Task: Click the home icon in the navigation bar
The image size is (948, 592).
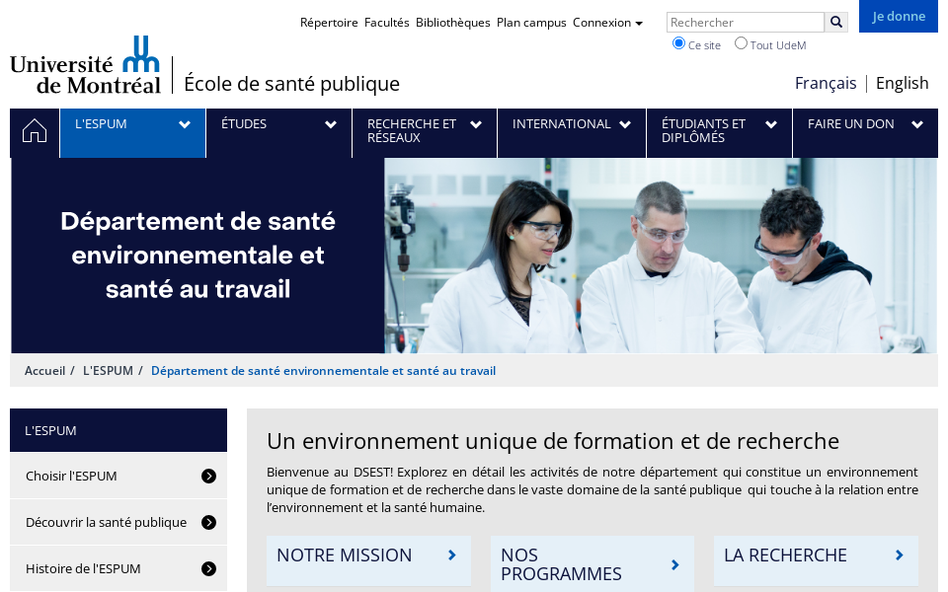Action: point(34,129)
